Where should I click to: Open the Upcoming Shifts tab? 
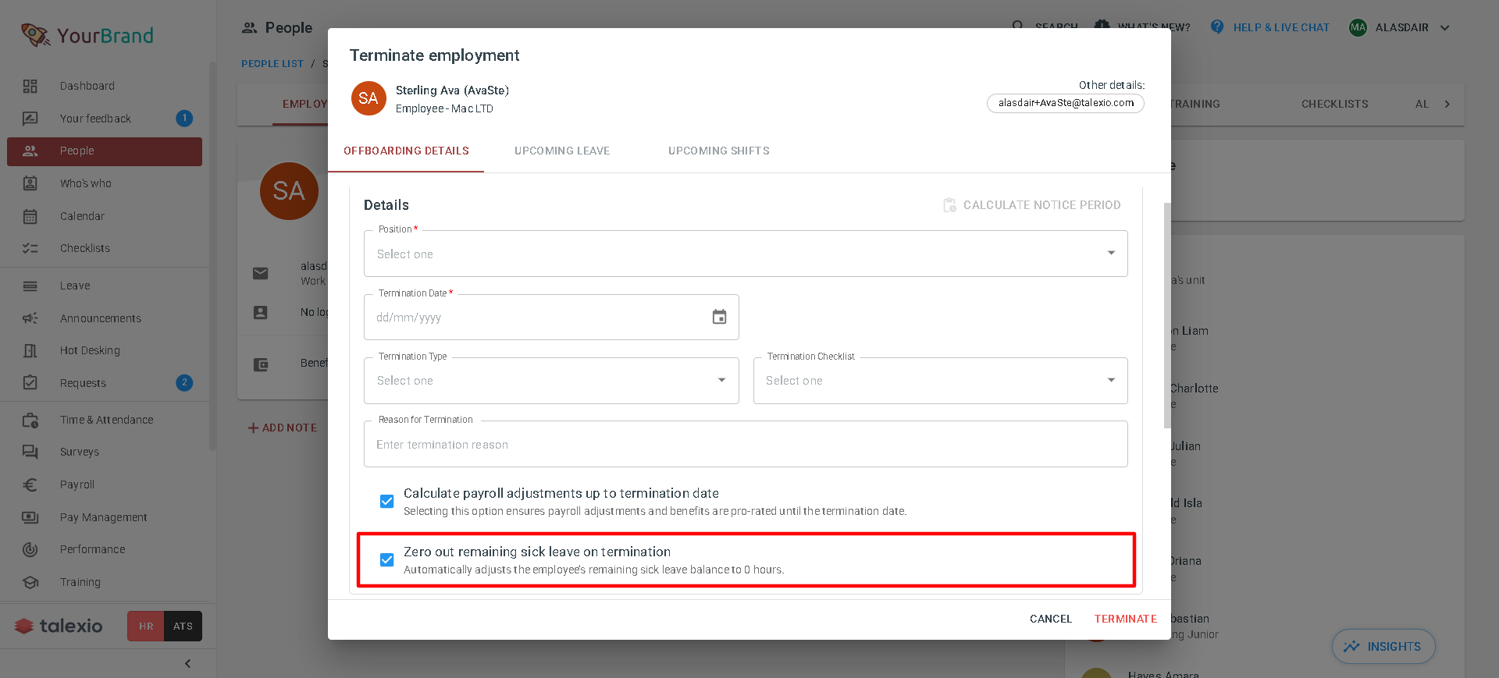click(719, 151)
